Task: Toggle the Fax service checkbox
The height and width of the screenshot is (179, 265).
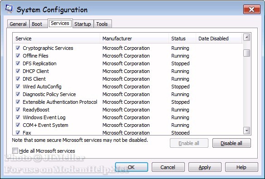Action: tap(18, 132)
